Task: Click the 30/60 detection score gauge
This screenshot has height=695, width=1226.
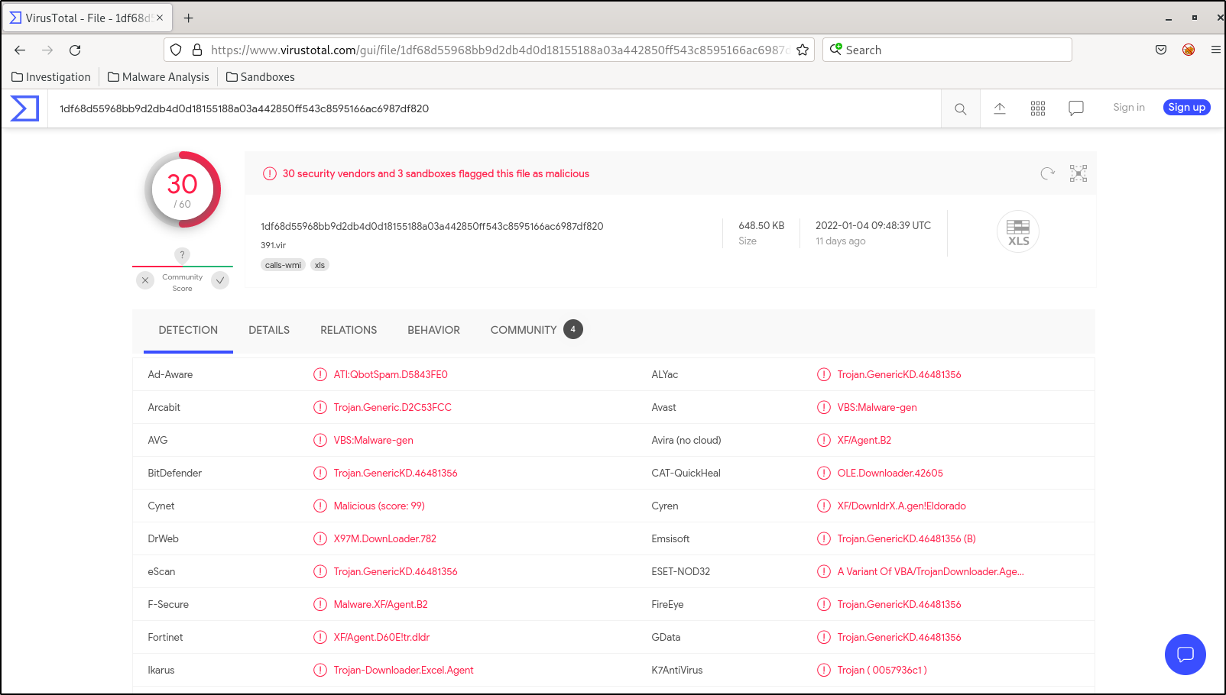Action: point(183,189)
